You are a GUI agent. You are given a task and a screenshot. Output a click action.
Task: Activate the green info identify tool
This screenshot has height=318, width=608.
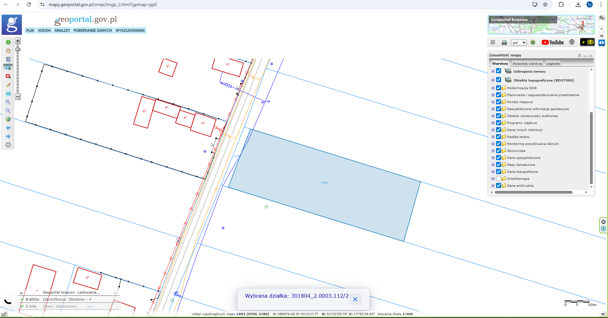[8, 42]
